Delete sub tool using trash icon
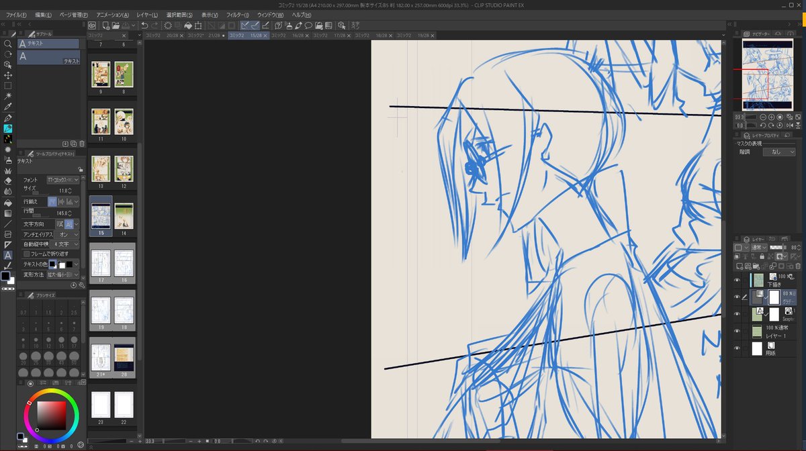 82,144
